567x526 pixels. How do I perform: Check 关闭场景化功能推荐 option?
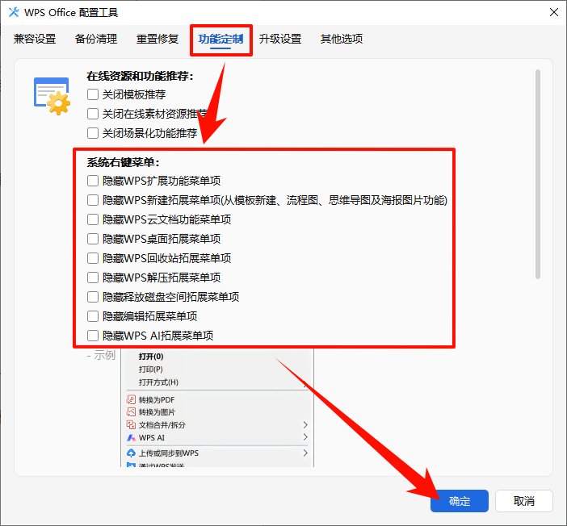point(93,133)
